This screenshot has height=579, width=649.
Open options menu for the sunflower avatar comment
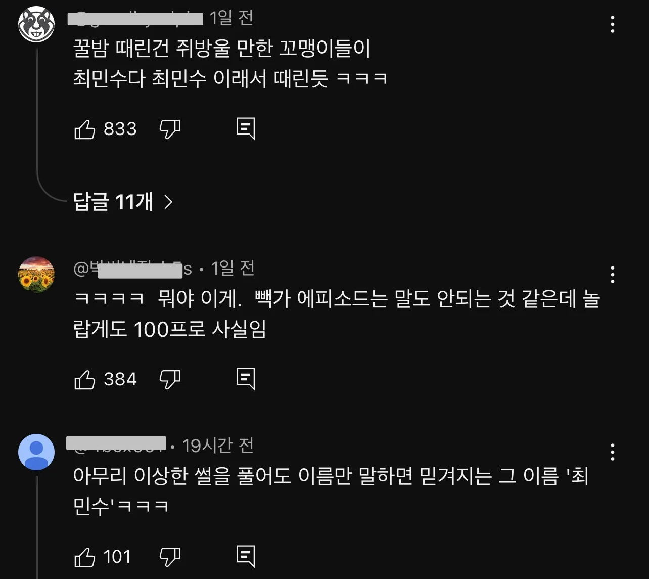click(612, 274)
